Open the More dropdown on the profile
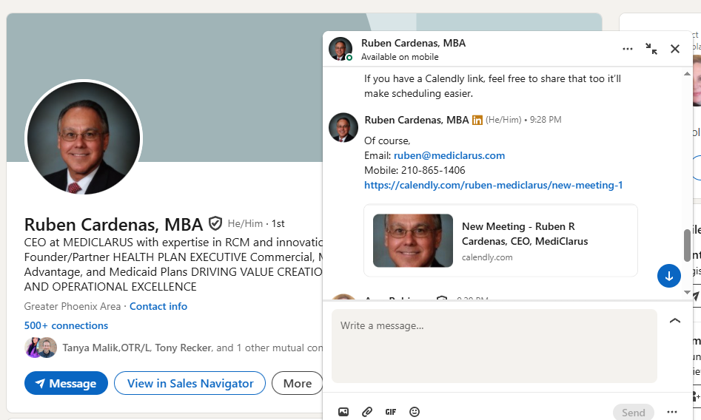Viewport: 701px width, 420px height. click(x=297, y=383)
